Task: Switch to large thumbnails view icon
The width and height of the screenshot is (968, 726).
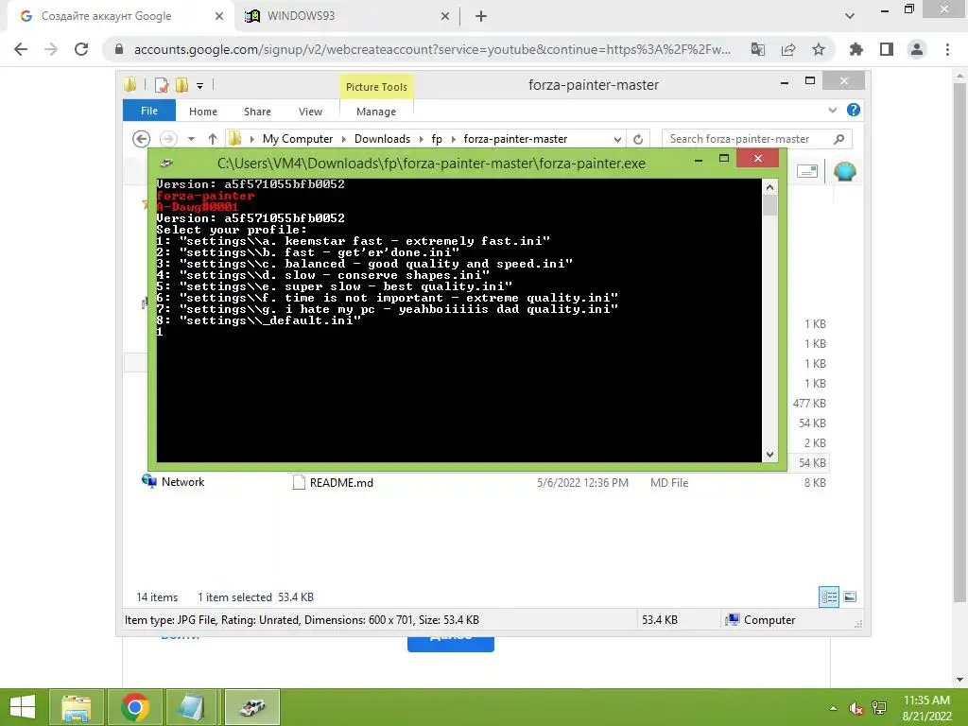Action: point(850,596)
